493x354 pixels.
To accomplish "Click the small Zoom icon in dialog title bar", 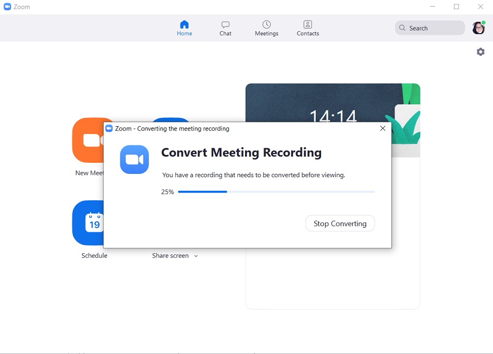I will click(x=109, y=129).
